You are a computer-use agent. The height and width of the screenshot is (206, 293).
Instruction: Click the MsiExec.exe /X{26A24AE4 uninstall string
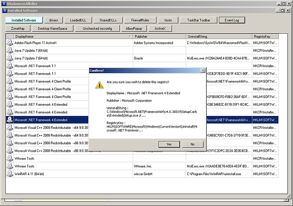point(218,58)
